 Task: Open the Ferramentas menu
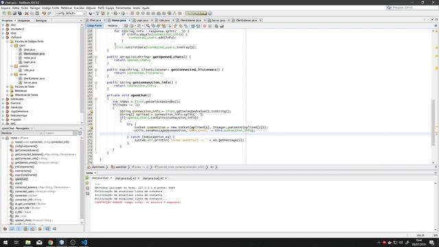(123, 8)
